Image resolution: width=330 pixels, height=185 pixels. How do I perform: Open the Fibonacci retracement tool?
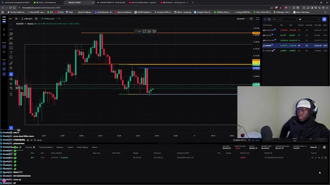(x=11, y=34)
